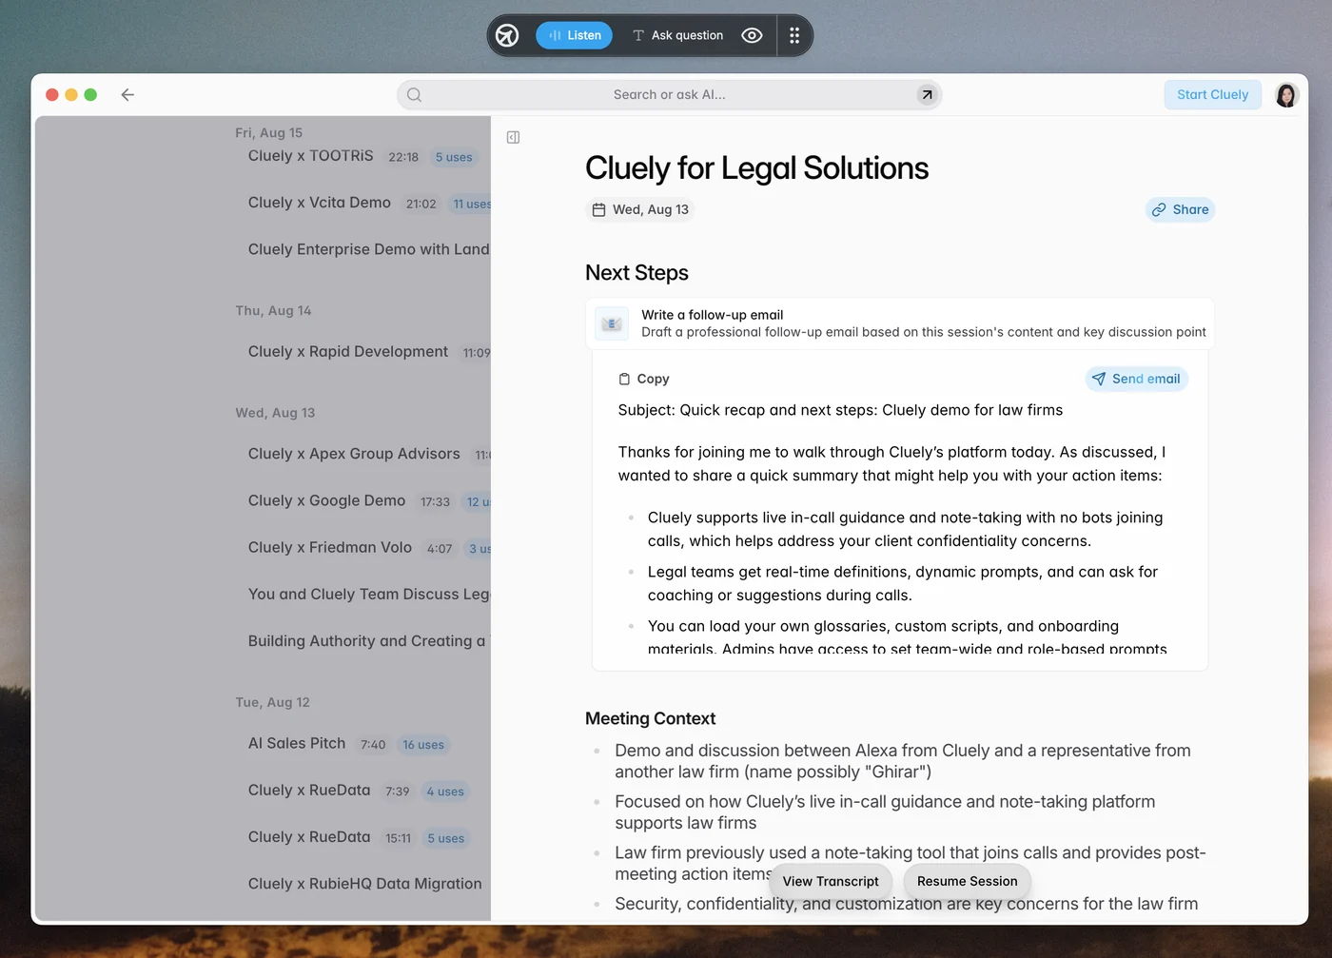Expand the Write a follow-up email card
The height and width of the screenshot is (958, 1332).
[900, 323]
